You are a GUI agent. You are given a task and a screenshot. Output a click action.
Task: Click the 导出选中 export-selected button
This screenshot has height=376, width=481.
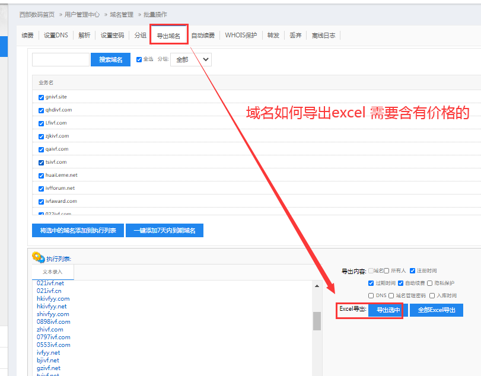[x=386, y=310]
